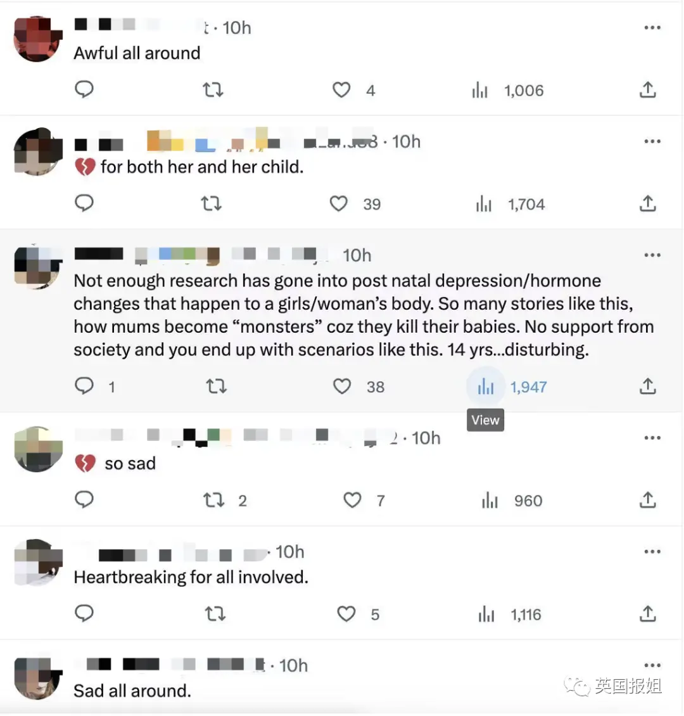
Task: Open the avatar of the "so sad" author
Action: (39, 449)
